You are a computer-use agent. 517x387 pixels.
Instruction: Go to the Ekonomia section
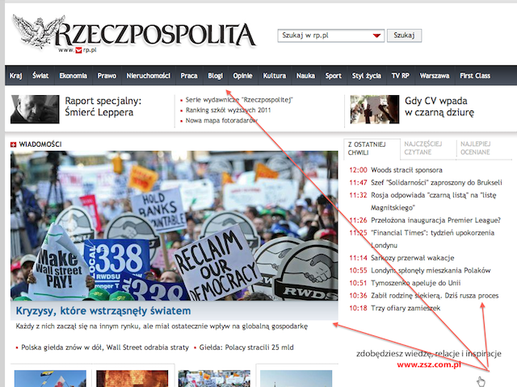click(74, 76)
